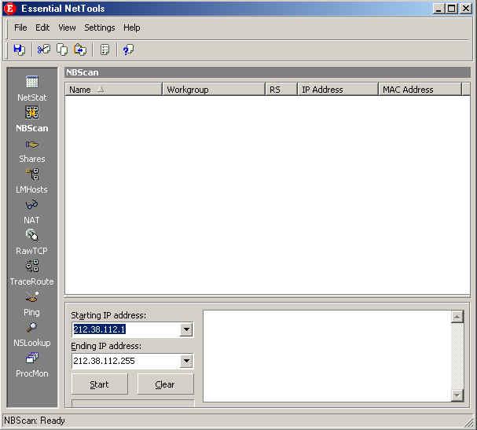Open the View menu
Viewport: 477px width, 430px height.
pos(67,28)
